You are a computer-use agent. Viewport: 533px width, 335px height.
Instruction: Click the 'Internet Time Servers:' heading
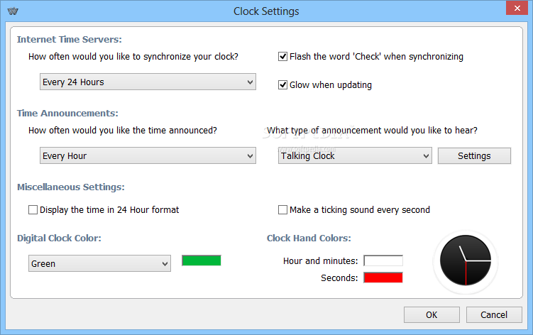tap(70, 40)
